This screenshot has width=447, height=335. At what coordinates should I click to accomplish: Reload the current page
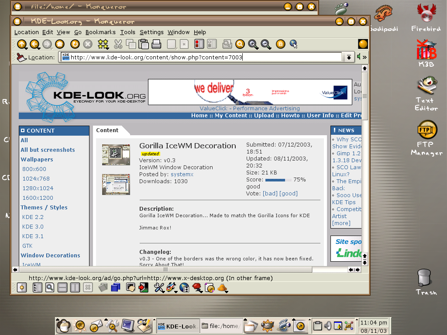[75, 44]
